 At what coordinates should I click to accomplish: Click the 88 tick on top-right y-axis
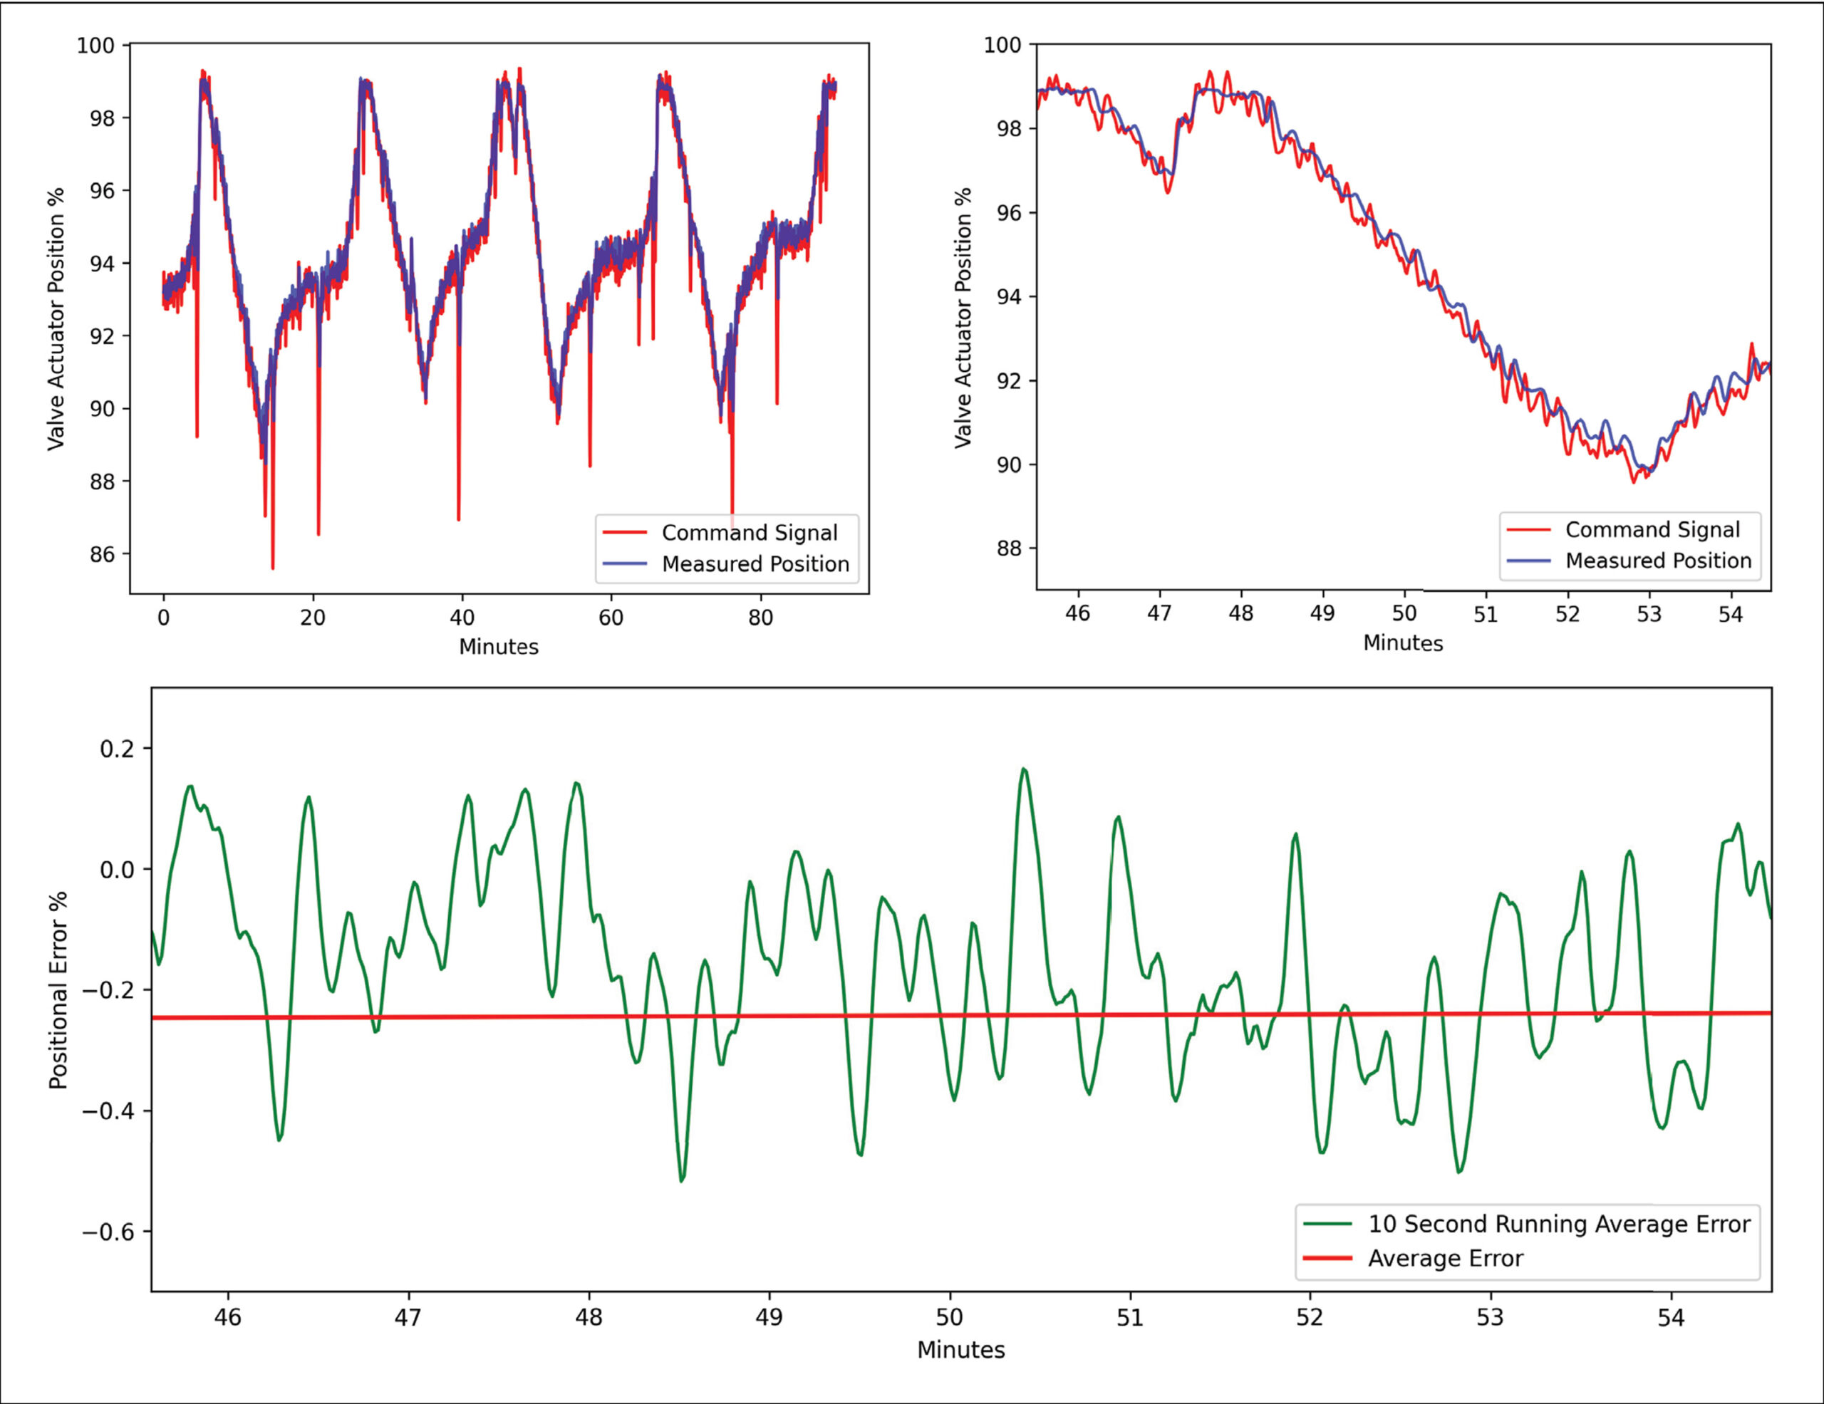click(1009, 548)
